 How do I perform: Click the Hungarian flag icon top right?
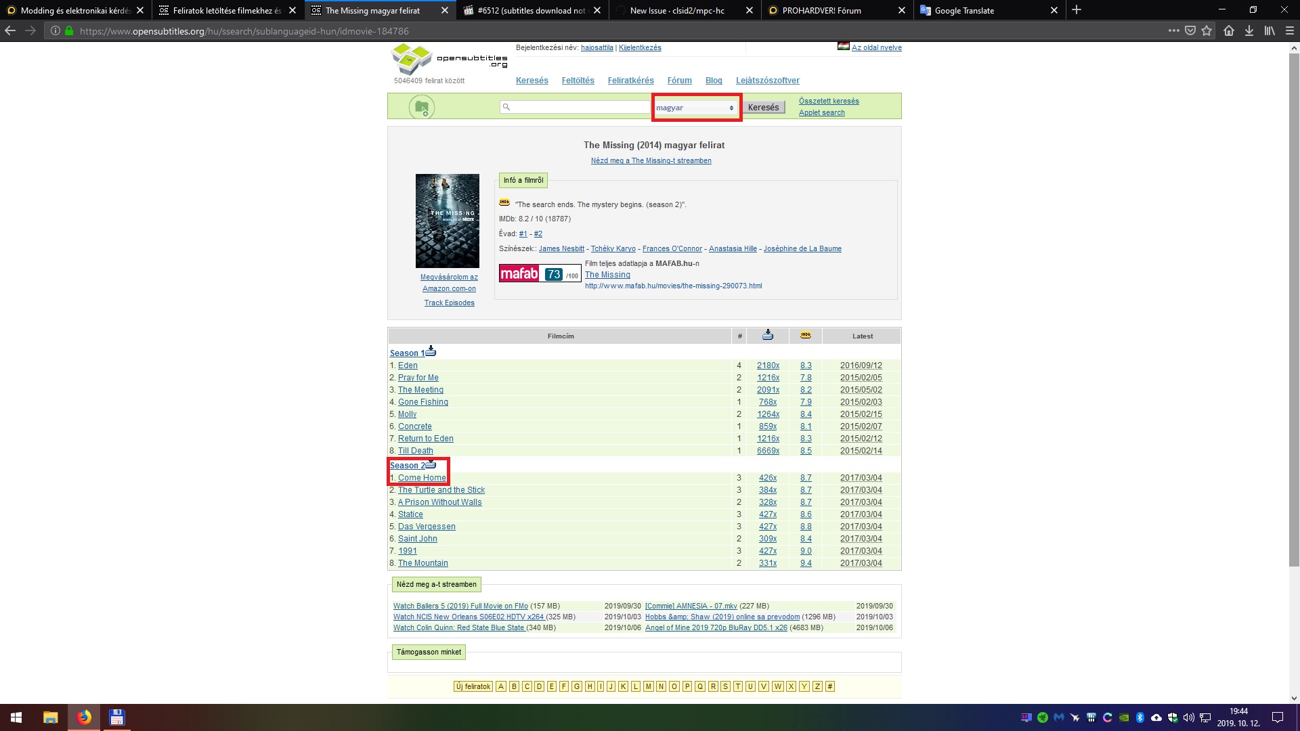(x=844, y=46)
